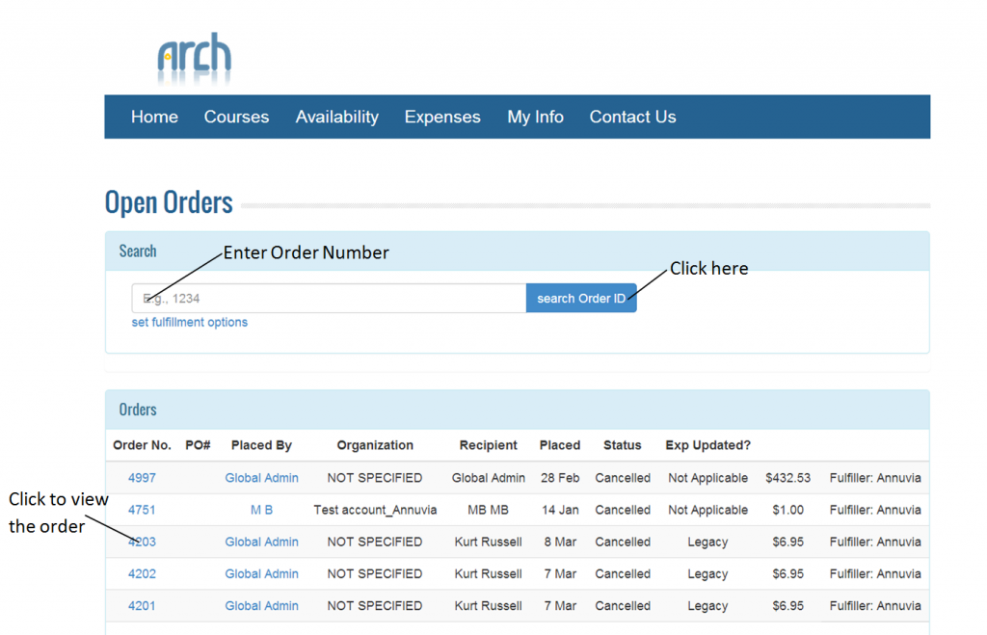Click the PO# column header
This screenshot has width=987, height=635.
pos(198,445)
